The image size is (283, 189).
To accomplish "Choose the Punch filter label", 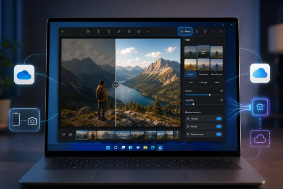I will pyautogui.click(x=191, y=74).
